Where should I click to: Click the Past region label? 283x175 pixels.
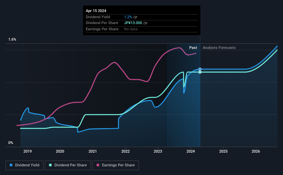pos(193,48)
